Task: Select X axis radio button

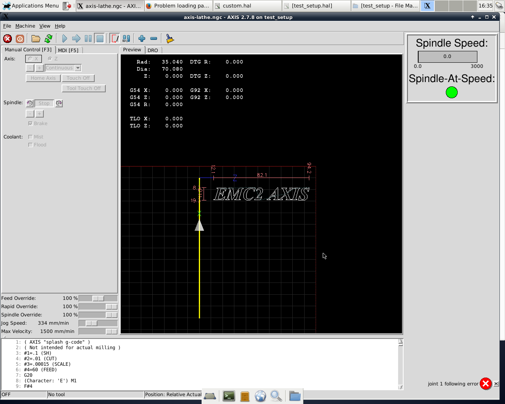Action: [x=34, y=59]
